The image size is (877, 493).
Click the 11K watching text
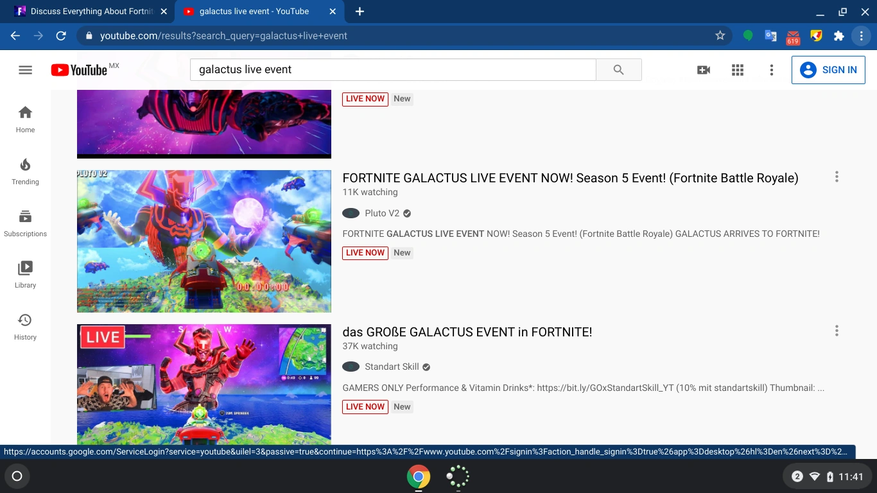[x=370, y=192]
